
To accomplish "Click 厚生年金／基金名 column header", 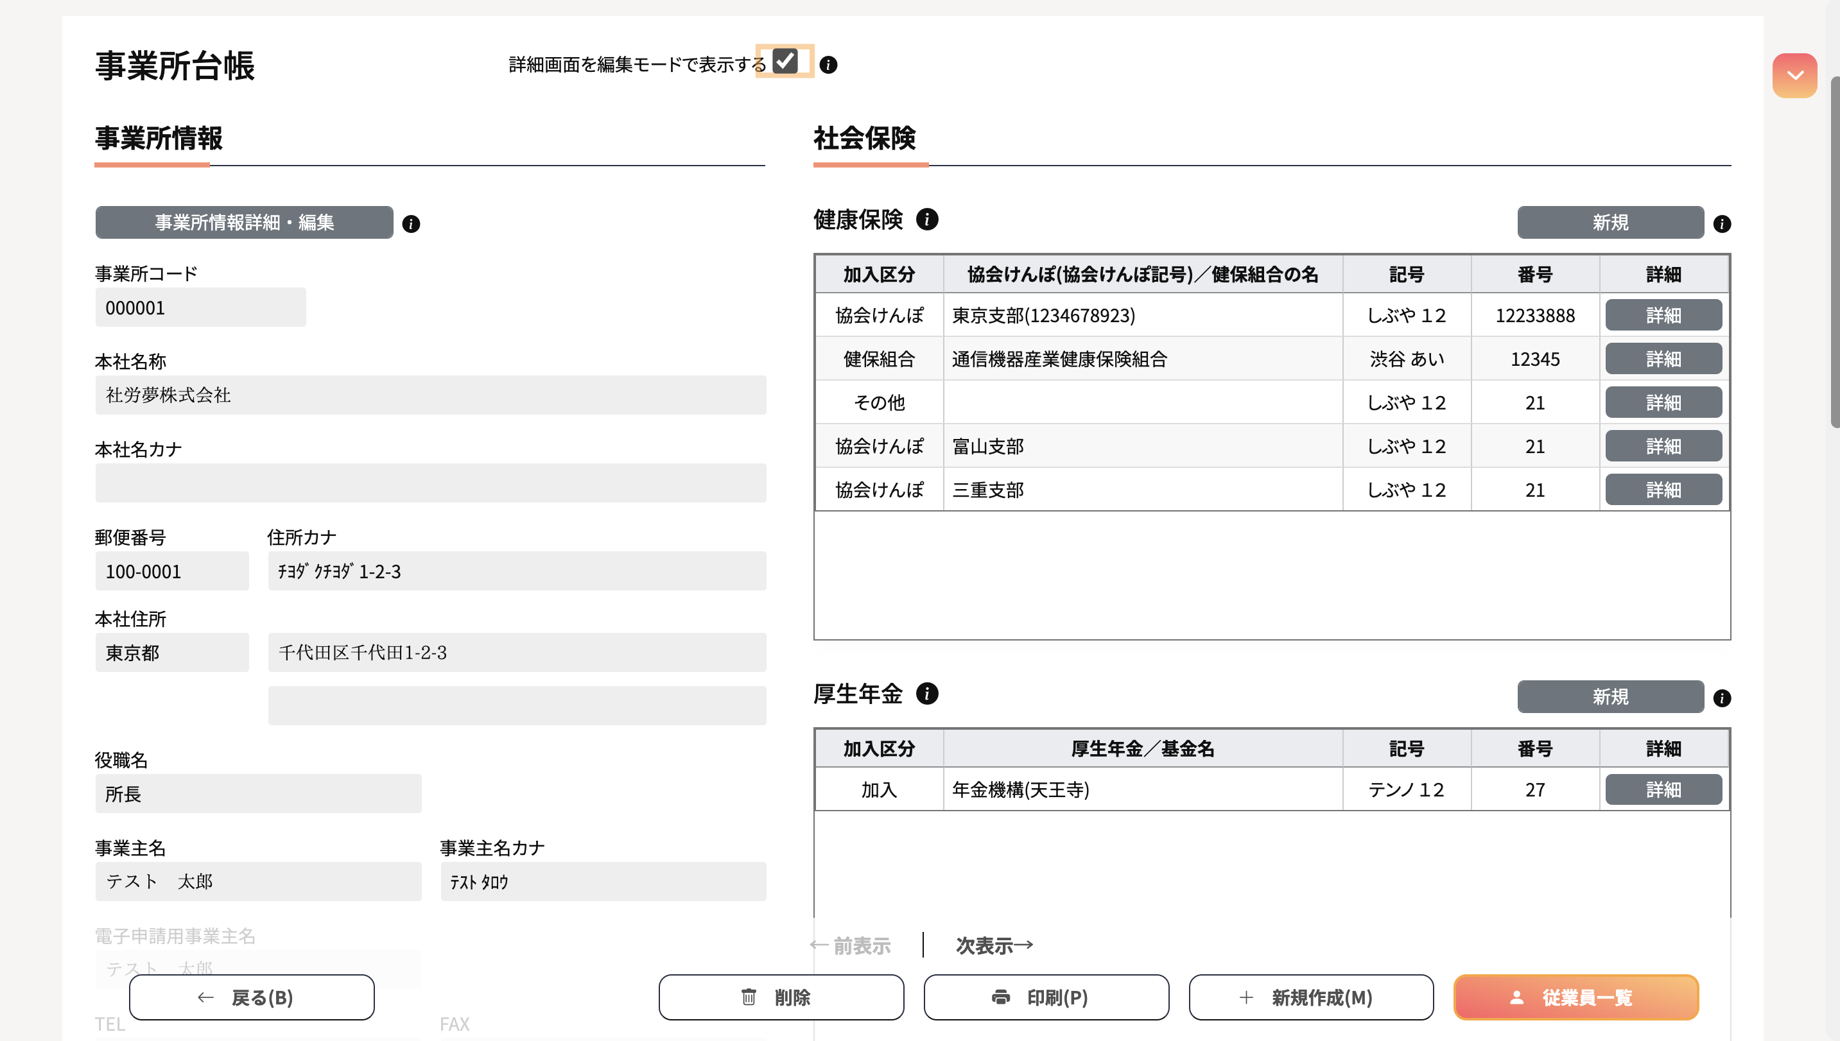I will [x=1143, y=748].
